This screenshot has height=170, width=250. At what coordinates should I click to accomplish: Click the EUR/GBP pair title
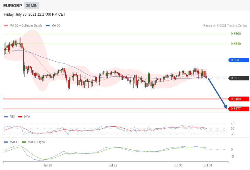coord(13,6)
